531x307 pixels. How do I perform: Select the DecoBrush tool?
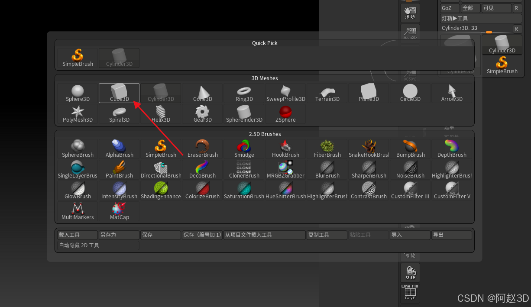202,170
